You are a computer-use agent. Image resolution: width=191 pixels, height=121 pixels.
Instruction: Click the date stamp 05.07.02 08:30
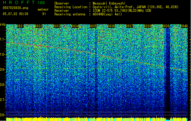point(15,14)
